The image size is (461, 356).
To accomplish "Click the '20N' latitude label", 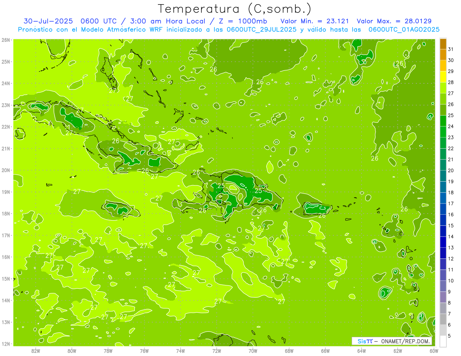I will (x=6, y=170).
